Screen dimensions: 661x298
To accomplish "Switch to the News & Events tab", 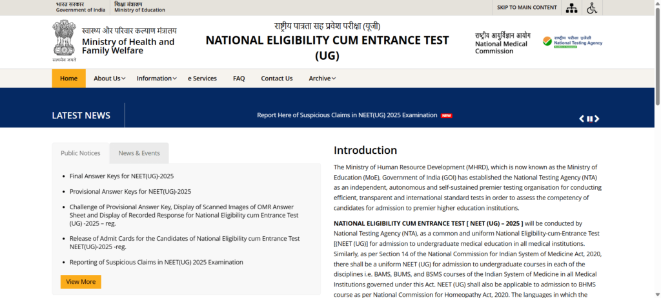I will (139, 153).
